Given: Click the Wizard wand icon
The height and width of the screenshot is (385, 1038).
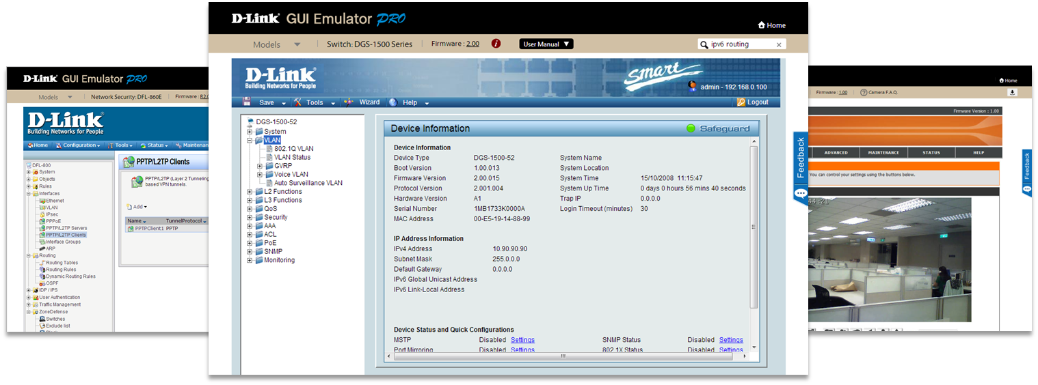Looking at the screenshot, I should point(349,102).
